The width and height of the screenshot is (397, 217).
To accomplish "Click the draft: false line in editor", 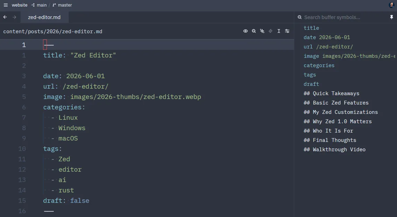I will [66, 201].
